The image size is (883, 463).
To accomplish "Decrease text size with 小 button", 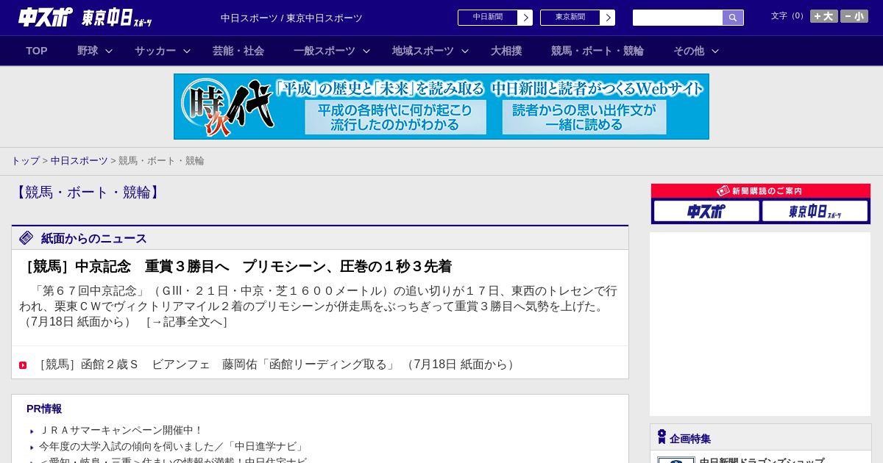I will point(854,16).
